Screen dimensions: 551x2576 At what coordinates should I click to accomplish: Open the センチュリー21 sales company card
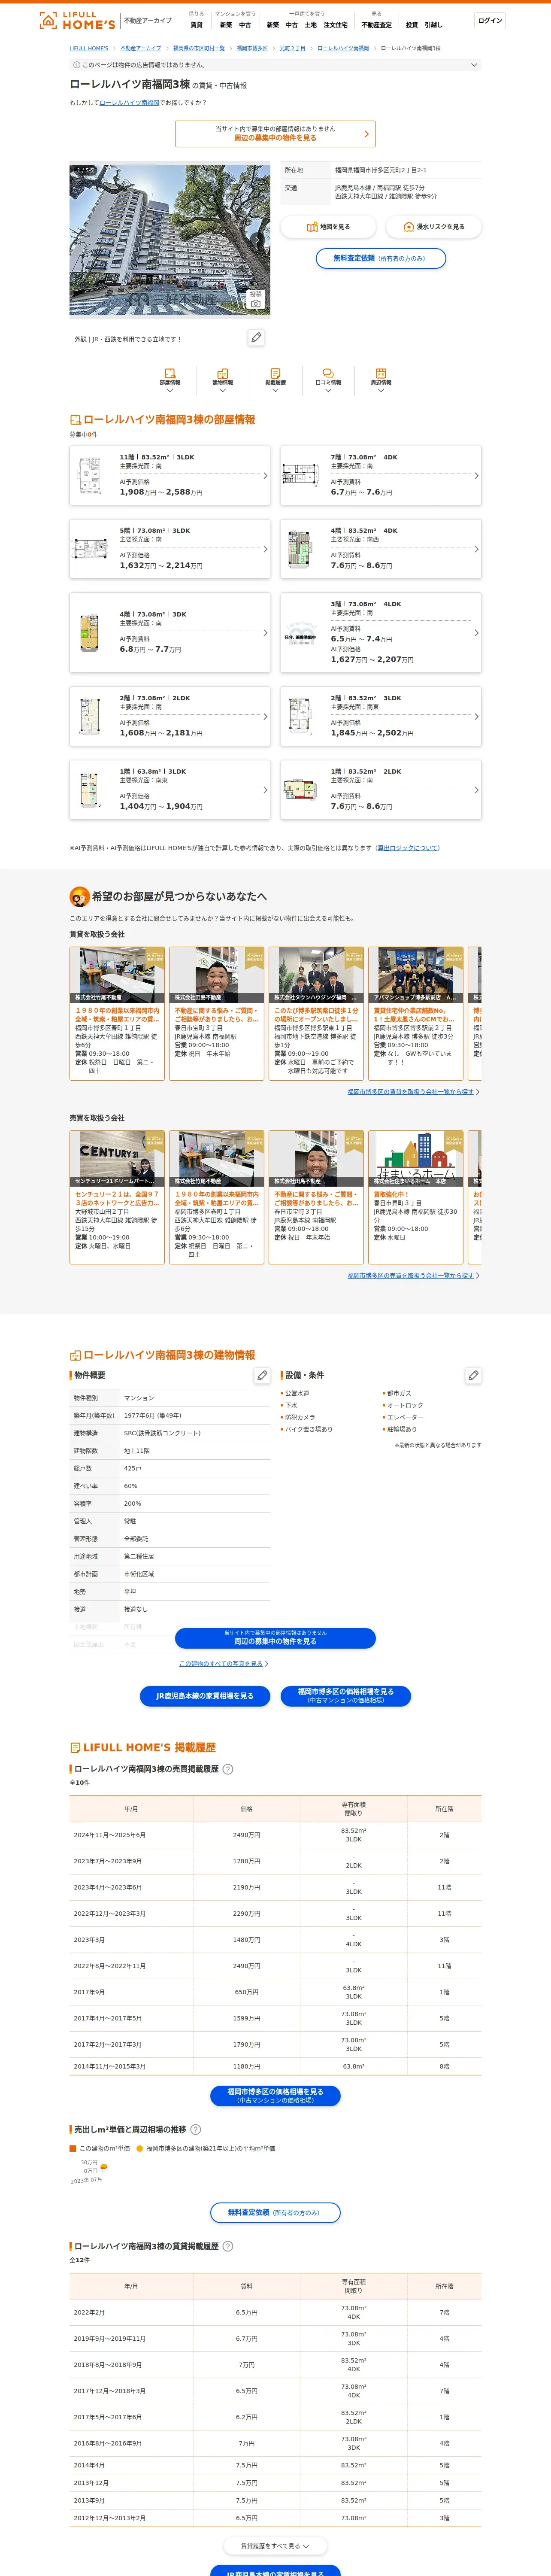tap(117, 1197)
